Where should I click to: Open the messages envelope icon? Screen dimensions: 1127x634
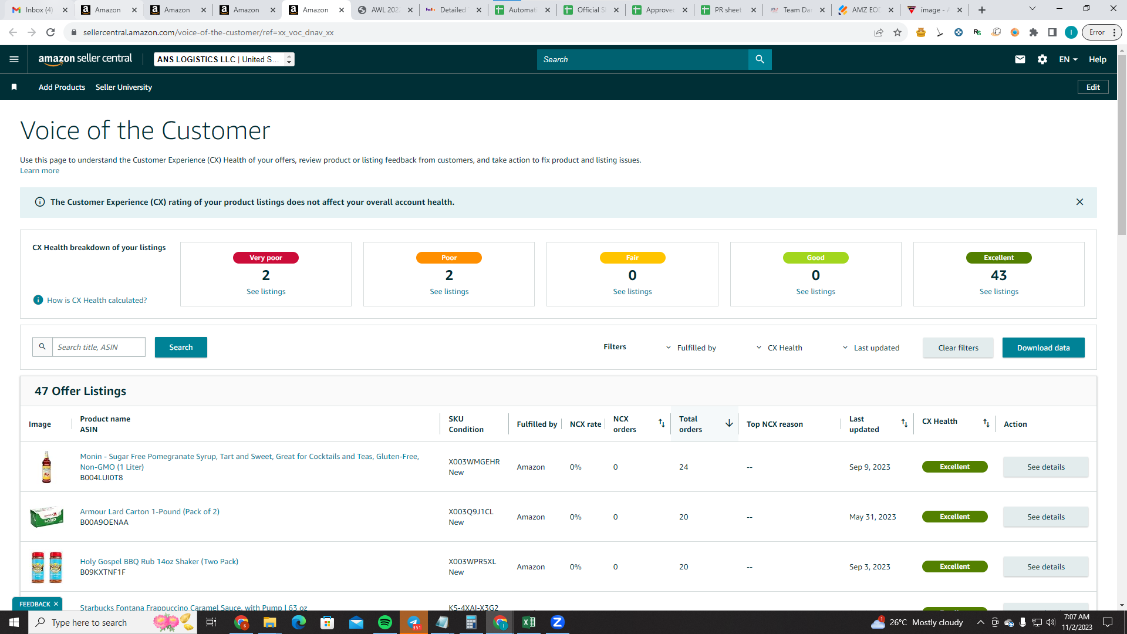[x=1020, y=59]
